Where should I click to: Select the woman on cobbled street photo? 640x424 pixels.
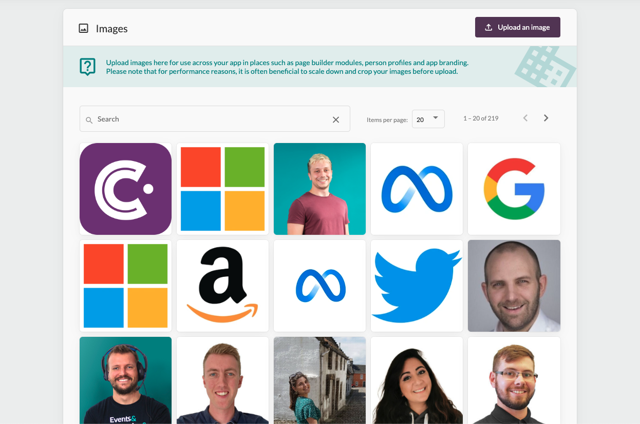pos(319,380)
